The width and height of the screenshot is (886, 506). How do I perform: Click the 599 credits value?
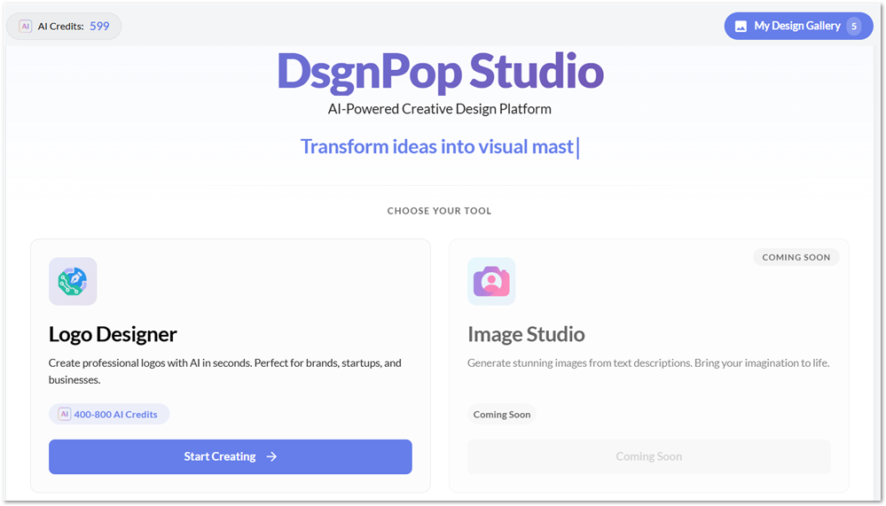click(99, 26)
